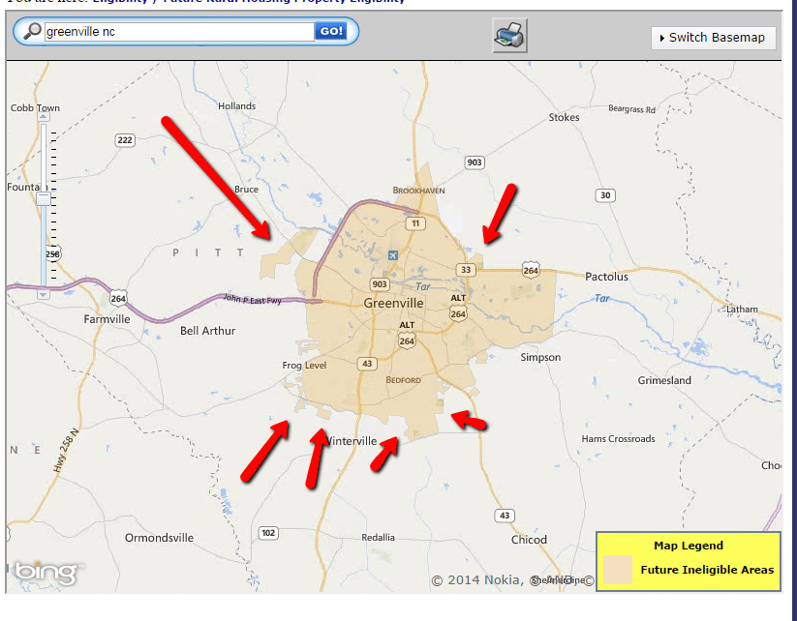Click the Ormondsville label
797x621 pixels.
tap(159, 538)
